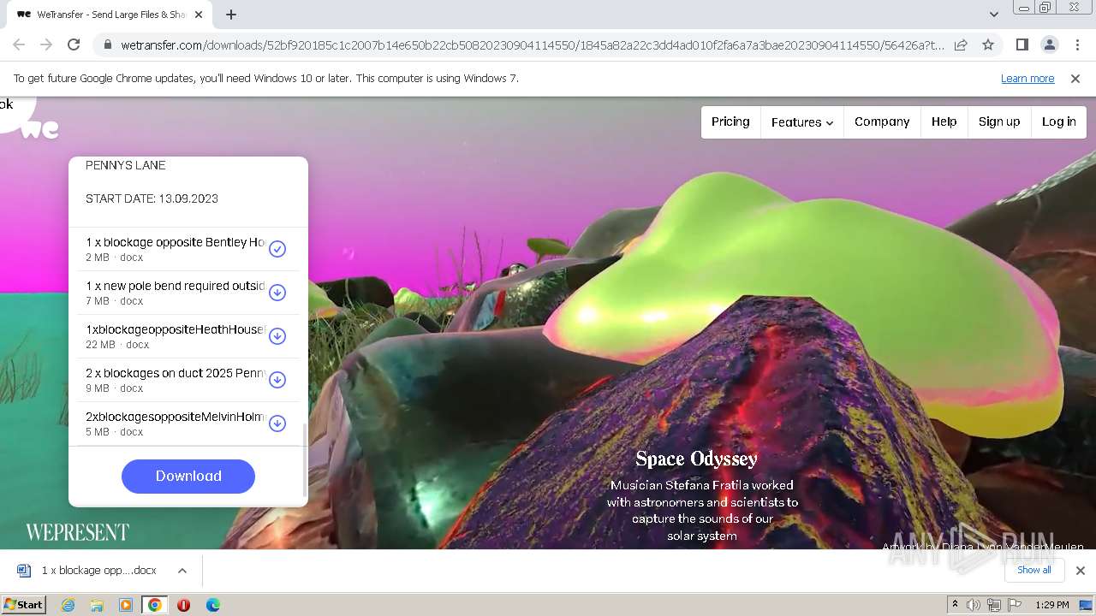Open Internet Explorer from the taskbar

tap(68, 605)
